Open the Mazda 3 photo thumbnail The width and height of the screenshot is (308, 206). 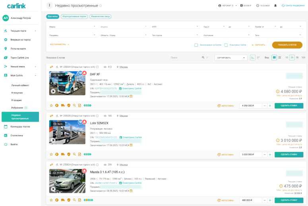coord(67,181)
